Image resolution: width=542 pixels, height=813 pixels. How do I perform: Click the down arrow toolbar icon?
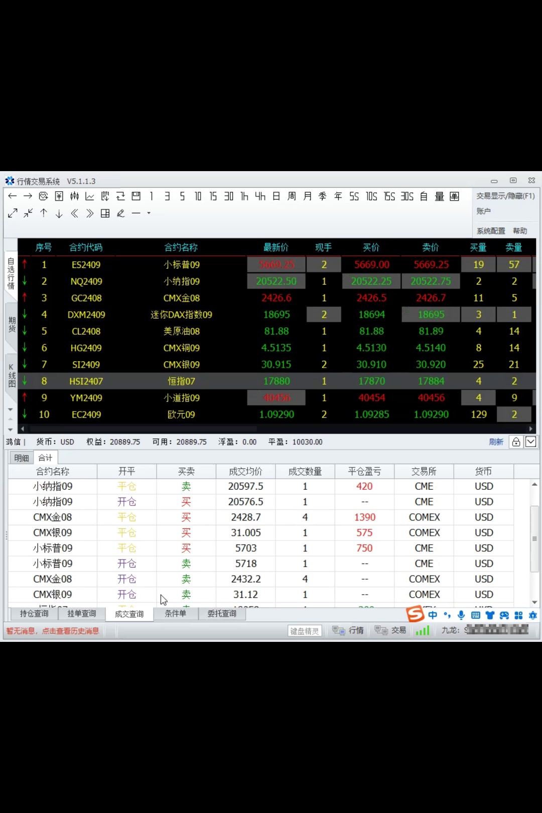59,213
